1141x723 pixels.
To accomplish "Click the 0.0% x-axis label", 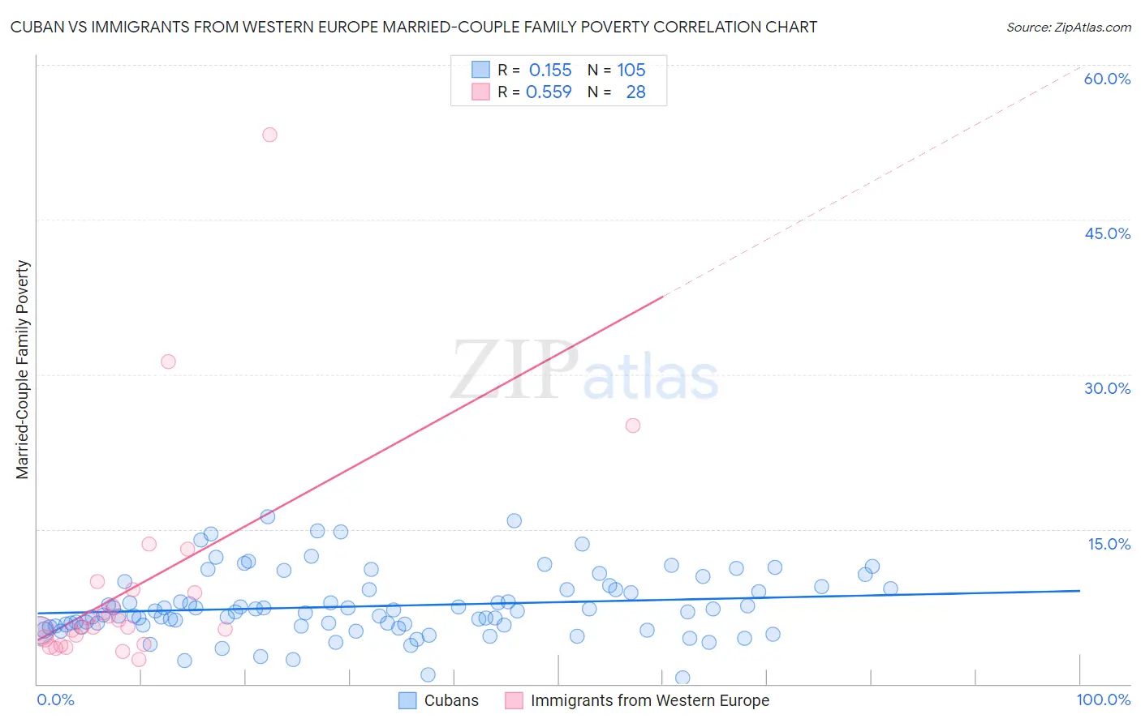I will click(55, 699).
